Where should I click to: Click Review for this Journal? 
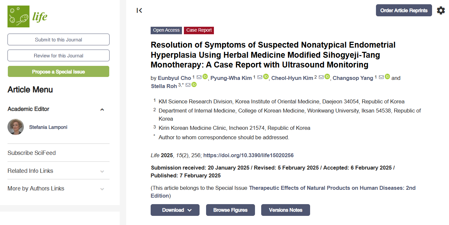coord(58,55)
